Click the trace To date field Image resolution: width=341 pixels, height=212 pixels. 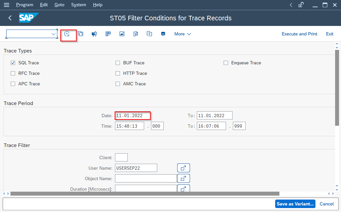tap(215, 116)
